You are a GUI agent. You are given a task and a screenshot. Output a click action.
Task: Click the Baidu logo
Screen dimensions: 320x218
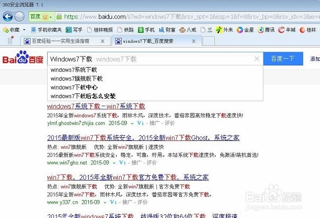click(23, 57)
